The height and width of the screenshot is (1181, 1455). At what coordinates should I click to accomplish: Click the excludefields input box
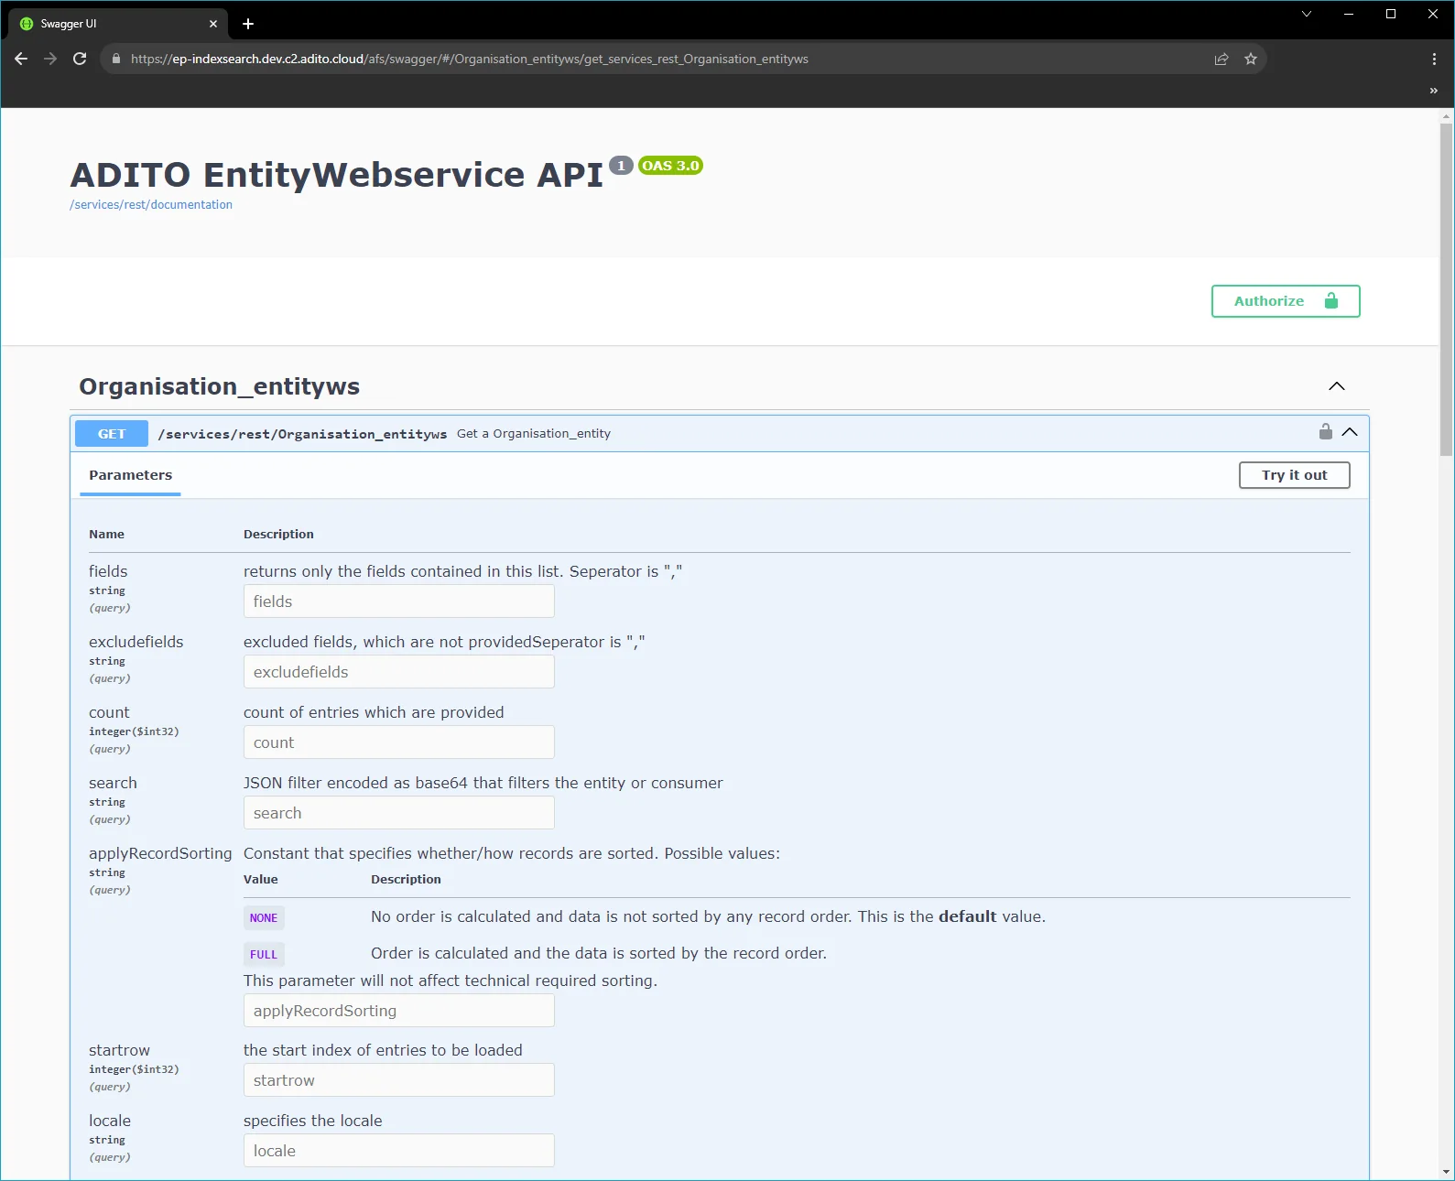click(399, 672)
